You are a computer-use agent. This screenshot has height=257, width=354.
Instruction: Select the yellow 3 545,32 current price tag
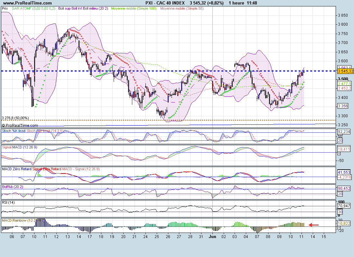(x=345, y=71)
